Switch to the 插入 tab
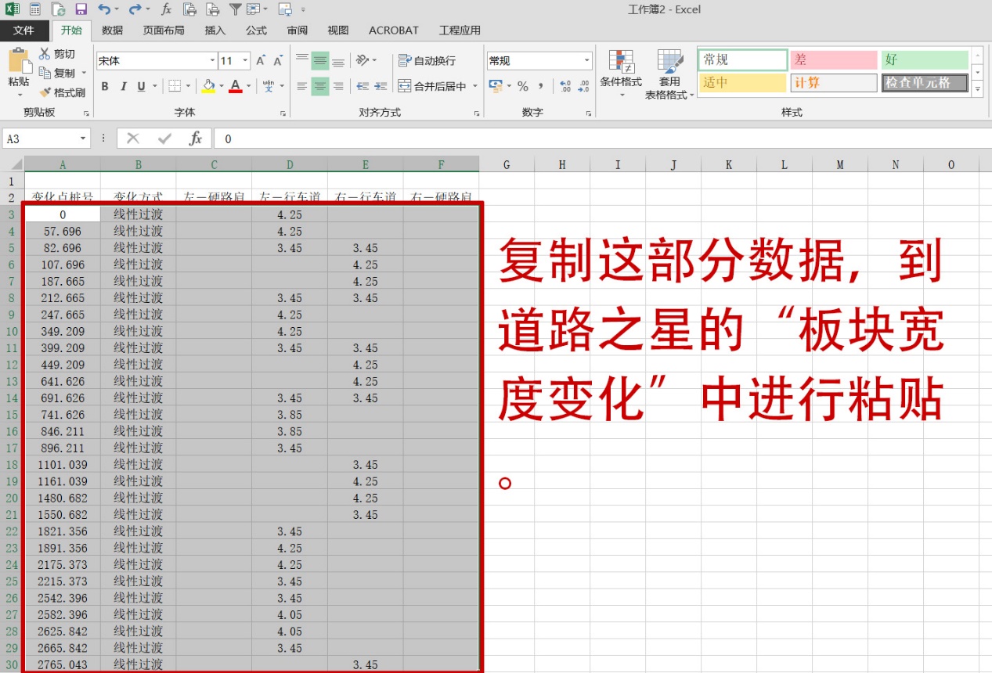Screen dimensions: 992x673 [x=215, y=31]
